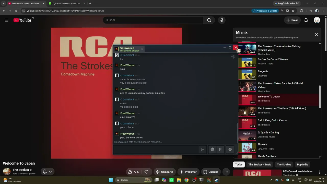Toggle notifications bell for The Strokes channel

[x=48, y=172]
